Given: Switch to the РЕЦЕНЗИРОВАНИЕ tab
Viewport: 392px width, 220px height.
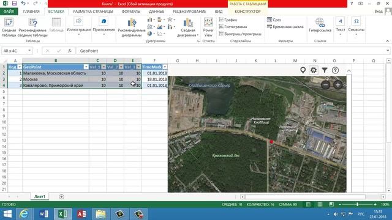Looking at the screenshot, I should pos(189,12).
